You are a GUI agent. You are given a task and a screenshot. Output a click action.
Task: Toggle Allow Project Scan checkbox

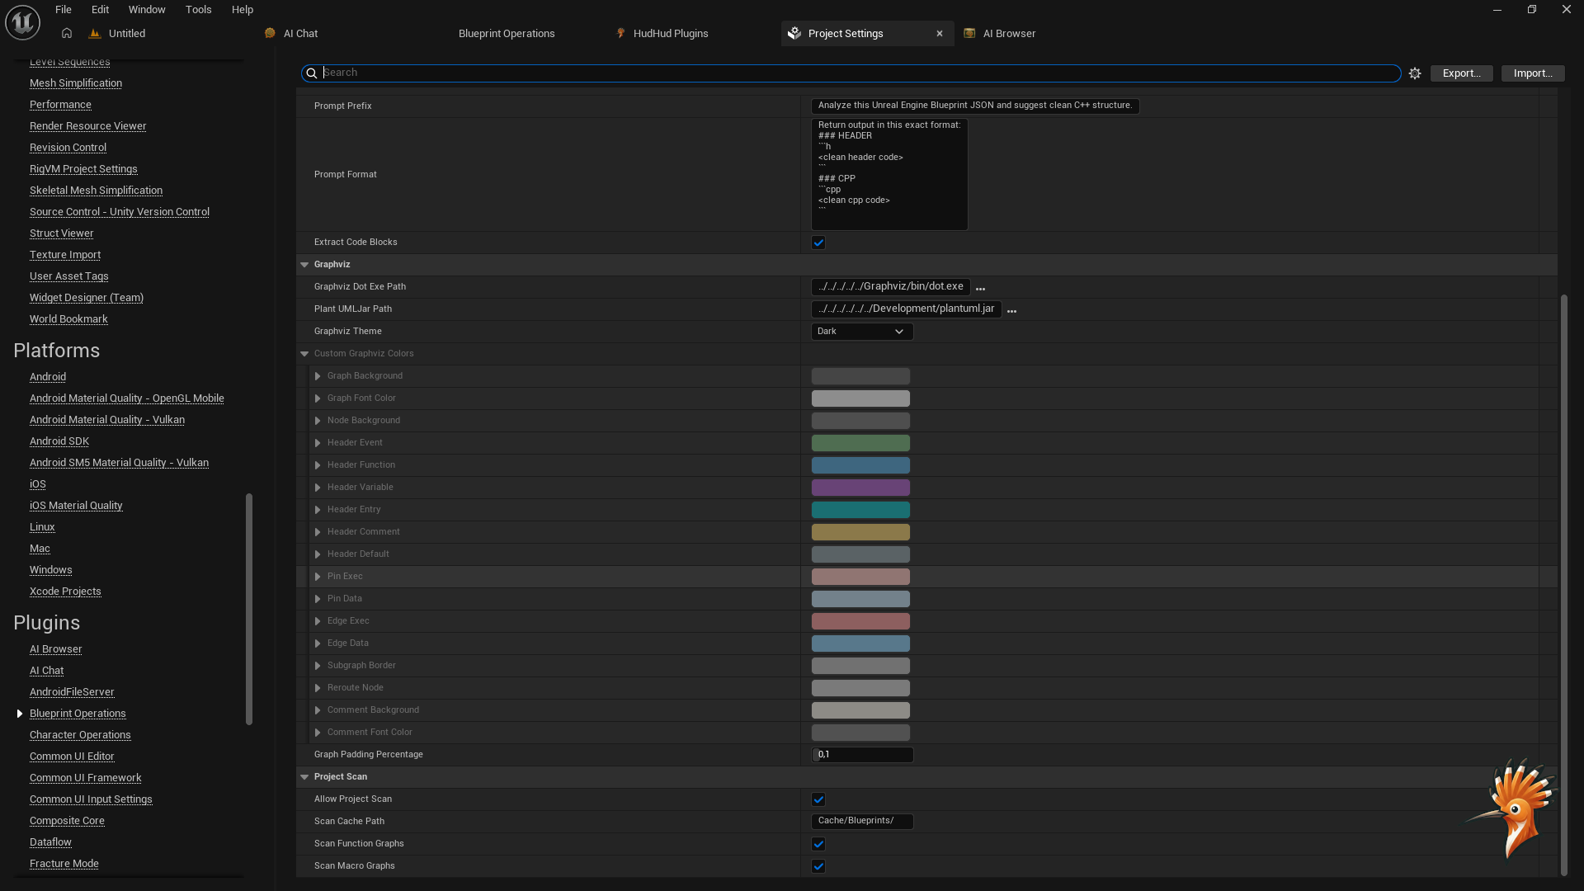pyautogui.click(x=818, y=799)
